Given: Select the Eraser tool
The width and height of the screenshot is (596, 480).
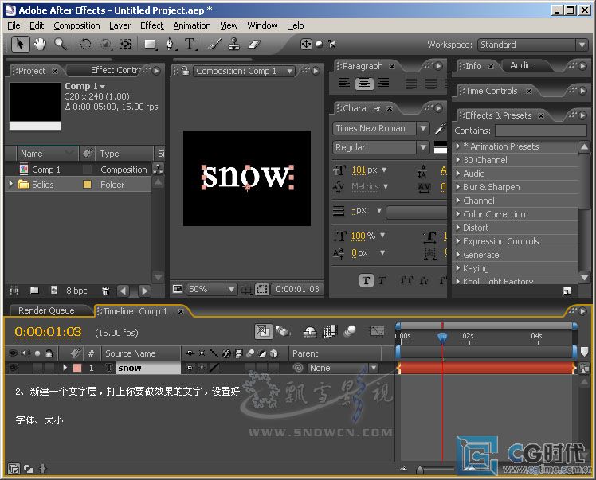Looking at the screenshot, I should tap(254, 45).
